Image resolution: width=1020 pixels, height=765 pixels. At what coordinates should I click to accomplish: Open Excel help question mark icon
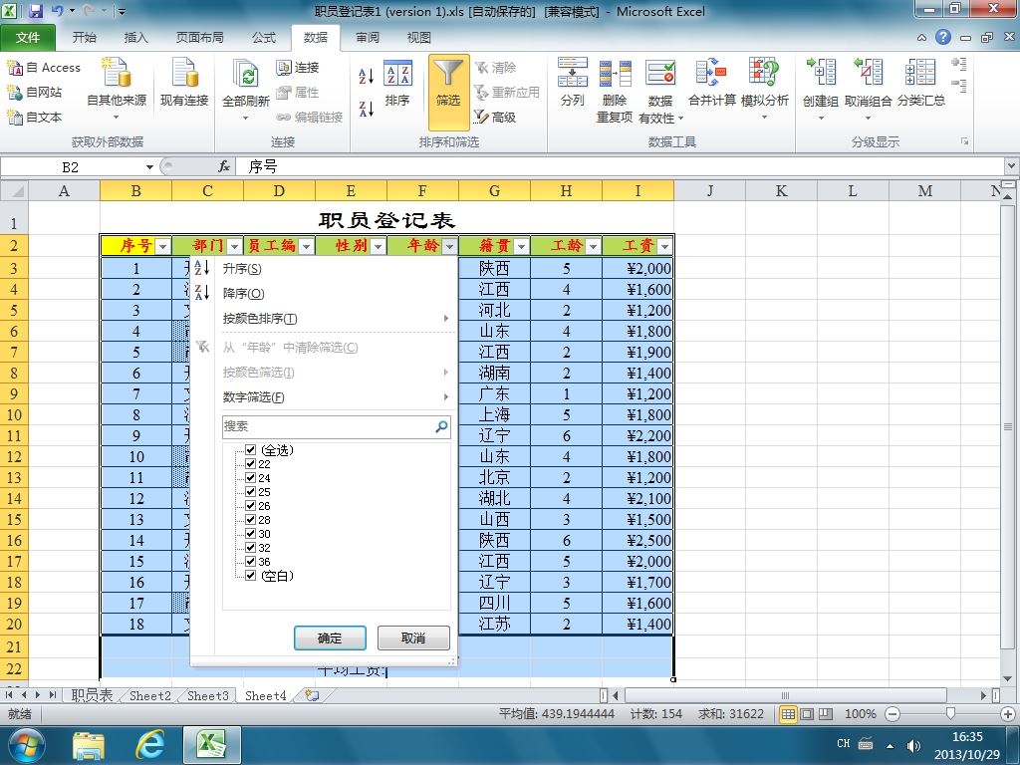pyautogui.click(x=943, y=37)
